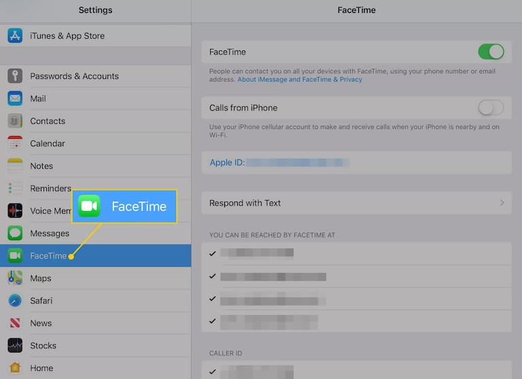This screenshot has height=379, width=522.
Task: Open Maps settings row
Action: (x=96, y=278)
